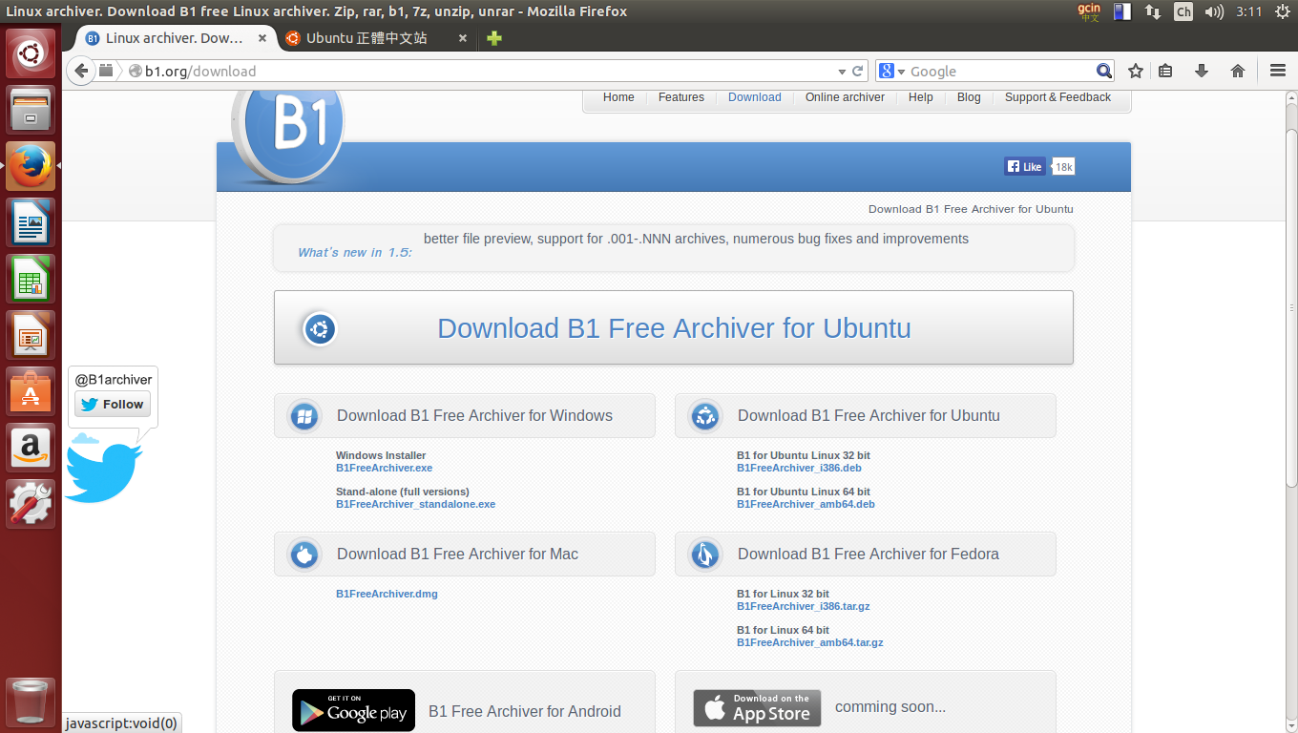Image resolution: width=1298 pixels, height=733 pixels.
Task: Open a new tab with plus icon
Action: coord(493,38)
